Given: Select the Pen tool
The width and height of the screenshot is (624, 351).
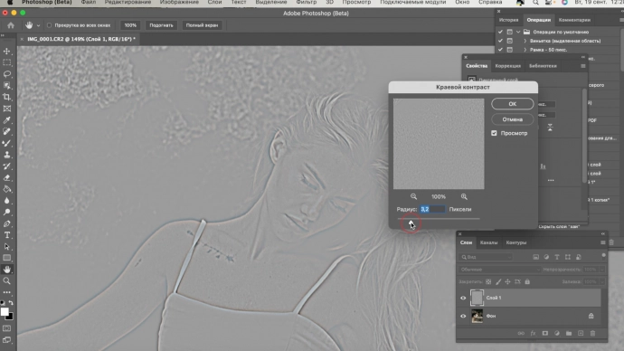Looking at the screenshot, I should tap(6, 223).
